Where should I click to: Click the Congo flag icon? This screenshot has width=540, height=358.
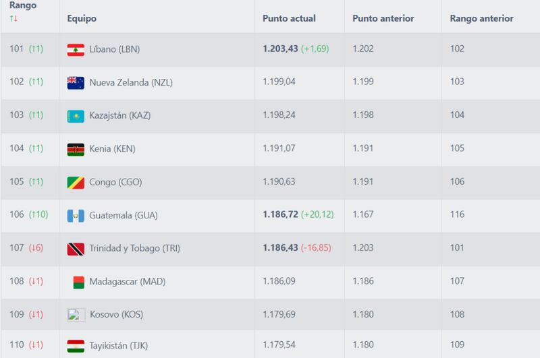click(76, 183)
